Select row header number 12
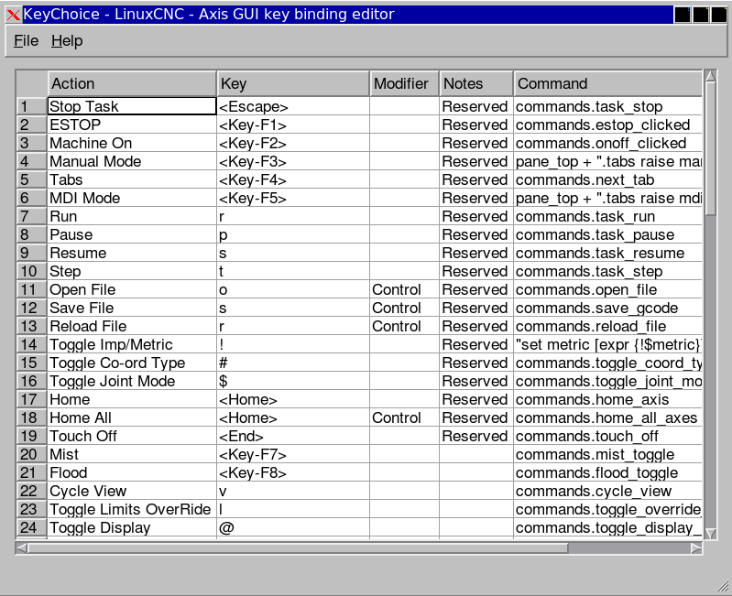This screenshot has height=596, width=732. [x=32, y=308]
